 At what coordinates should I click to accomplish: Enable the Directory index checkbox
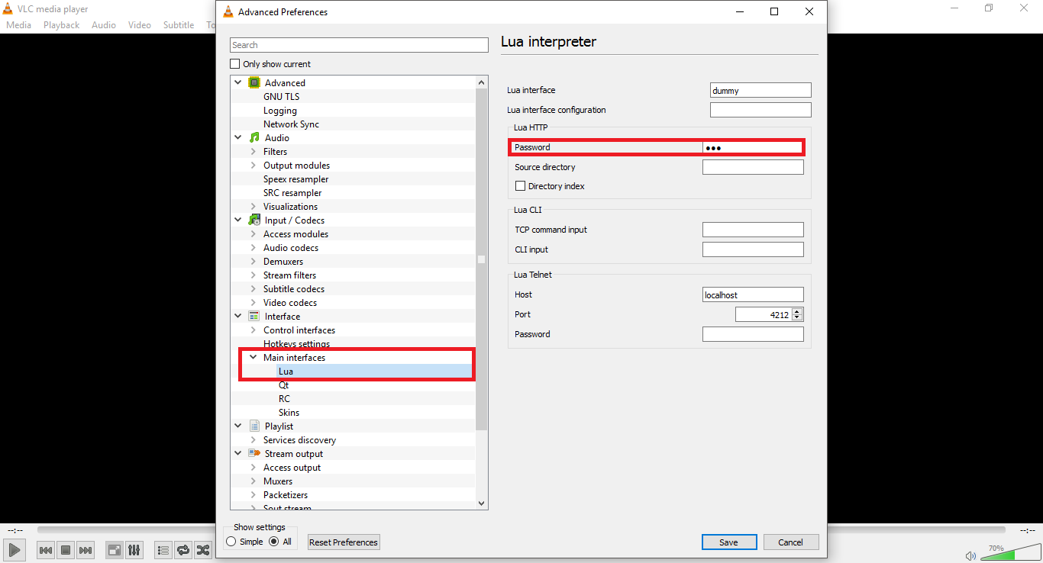(x=520, y=185)
